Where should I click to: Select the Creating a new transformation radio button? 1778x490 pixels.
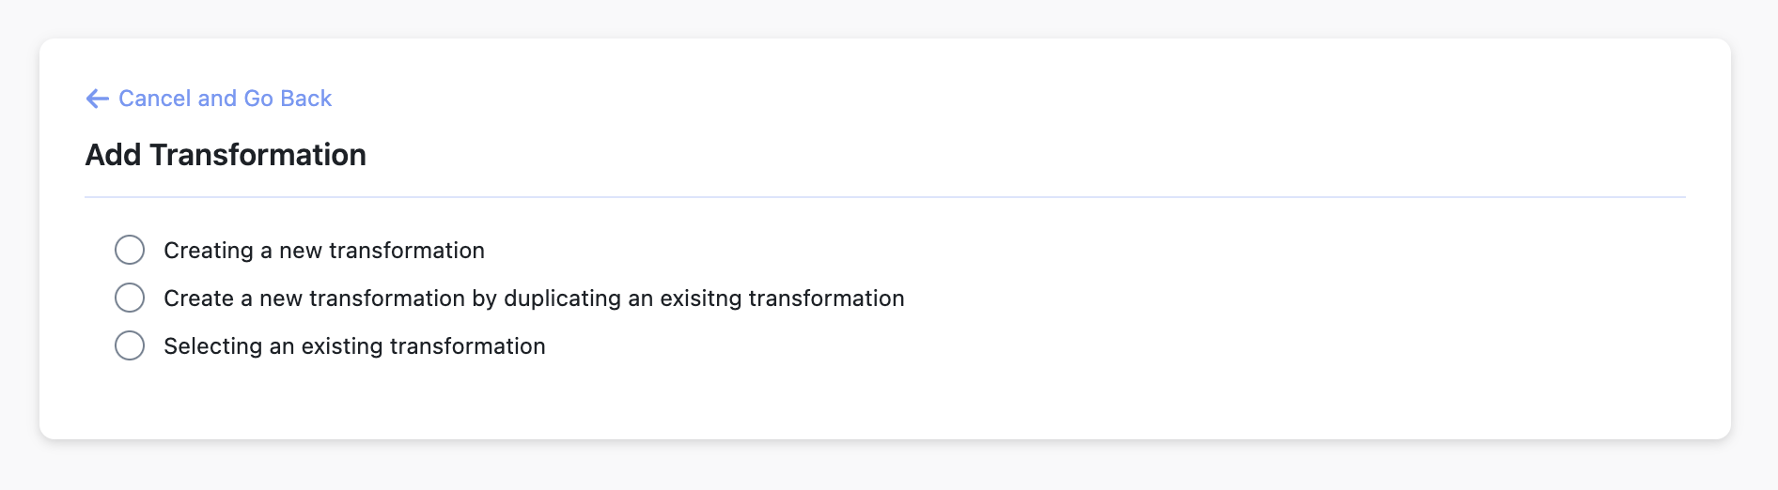click(x=130, y=250)
